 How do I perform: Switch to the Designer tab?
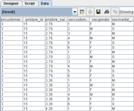11,4
